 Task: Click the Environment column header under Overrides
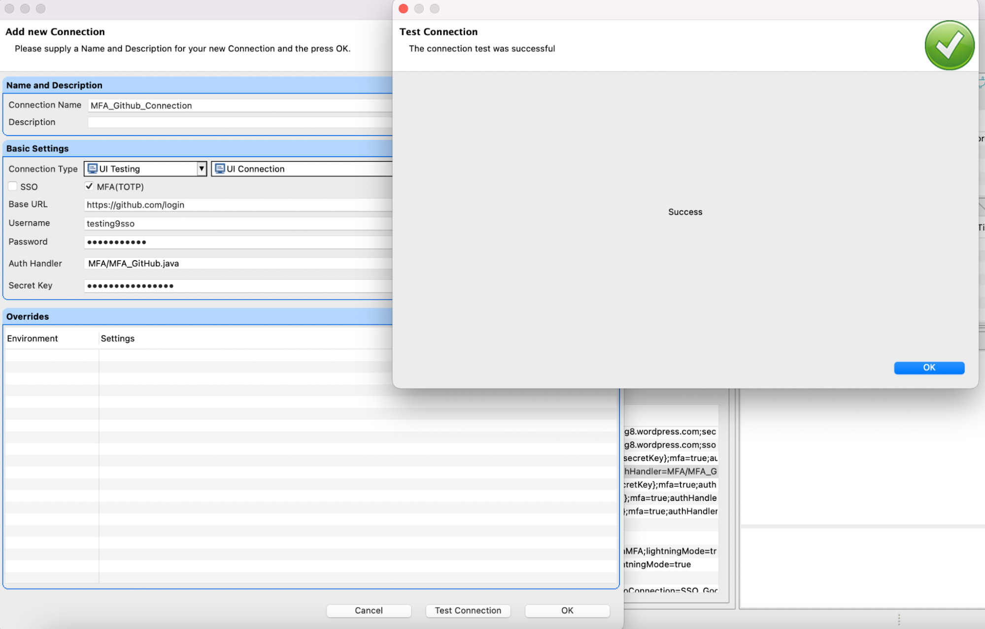point(33,338)
